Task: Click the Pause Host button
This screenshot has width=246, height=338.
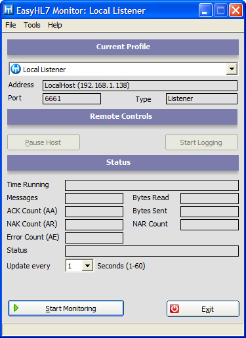Action: pyautogui.click(x=43, y=142)
